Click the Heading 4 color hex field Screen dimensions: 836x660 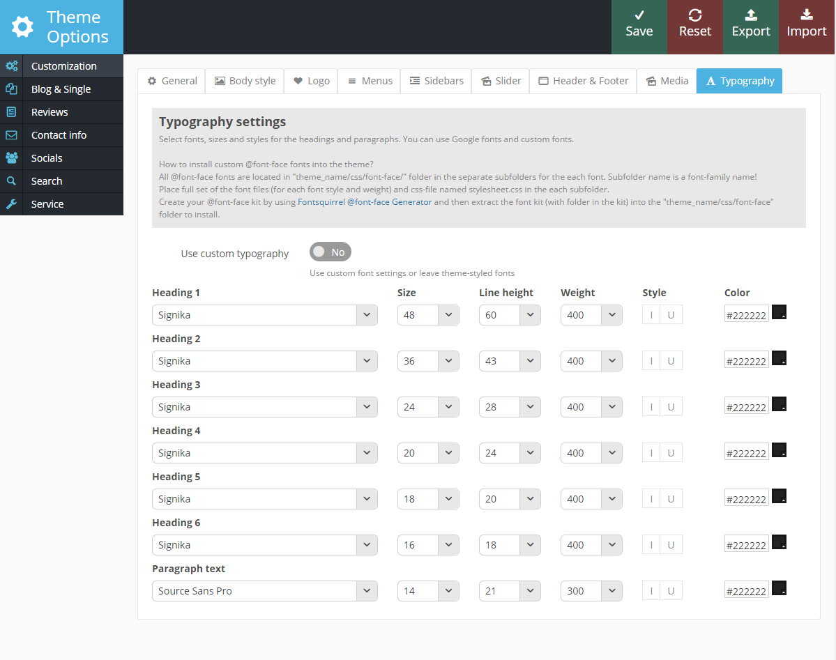pyautogui.click(x=746, y=453)
